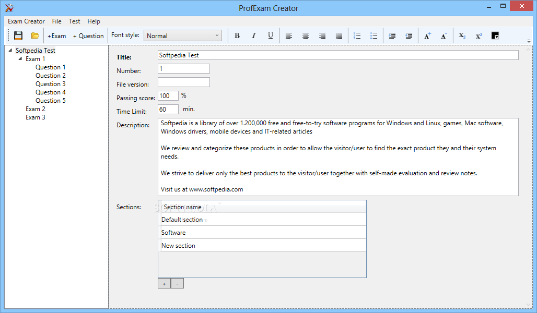This screenshot has height=313, width=537.
Task: Increase paragraph indent
Action: (x=392, y=35)
